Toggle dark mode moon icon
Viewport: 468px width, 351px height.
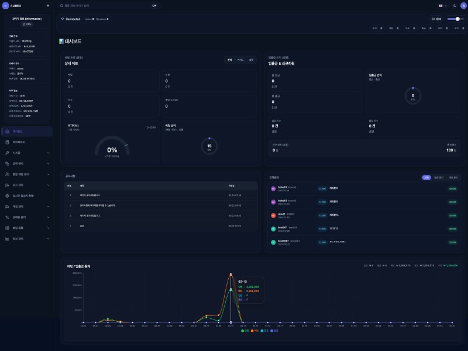tap(455, 5)
